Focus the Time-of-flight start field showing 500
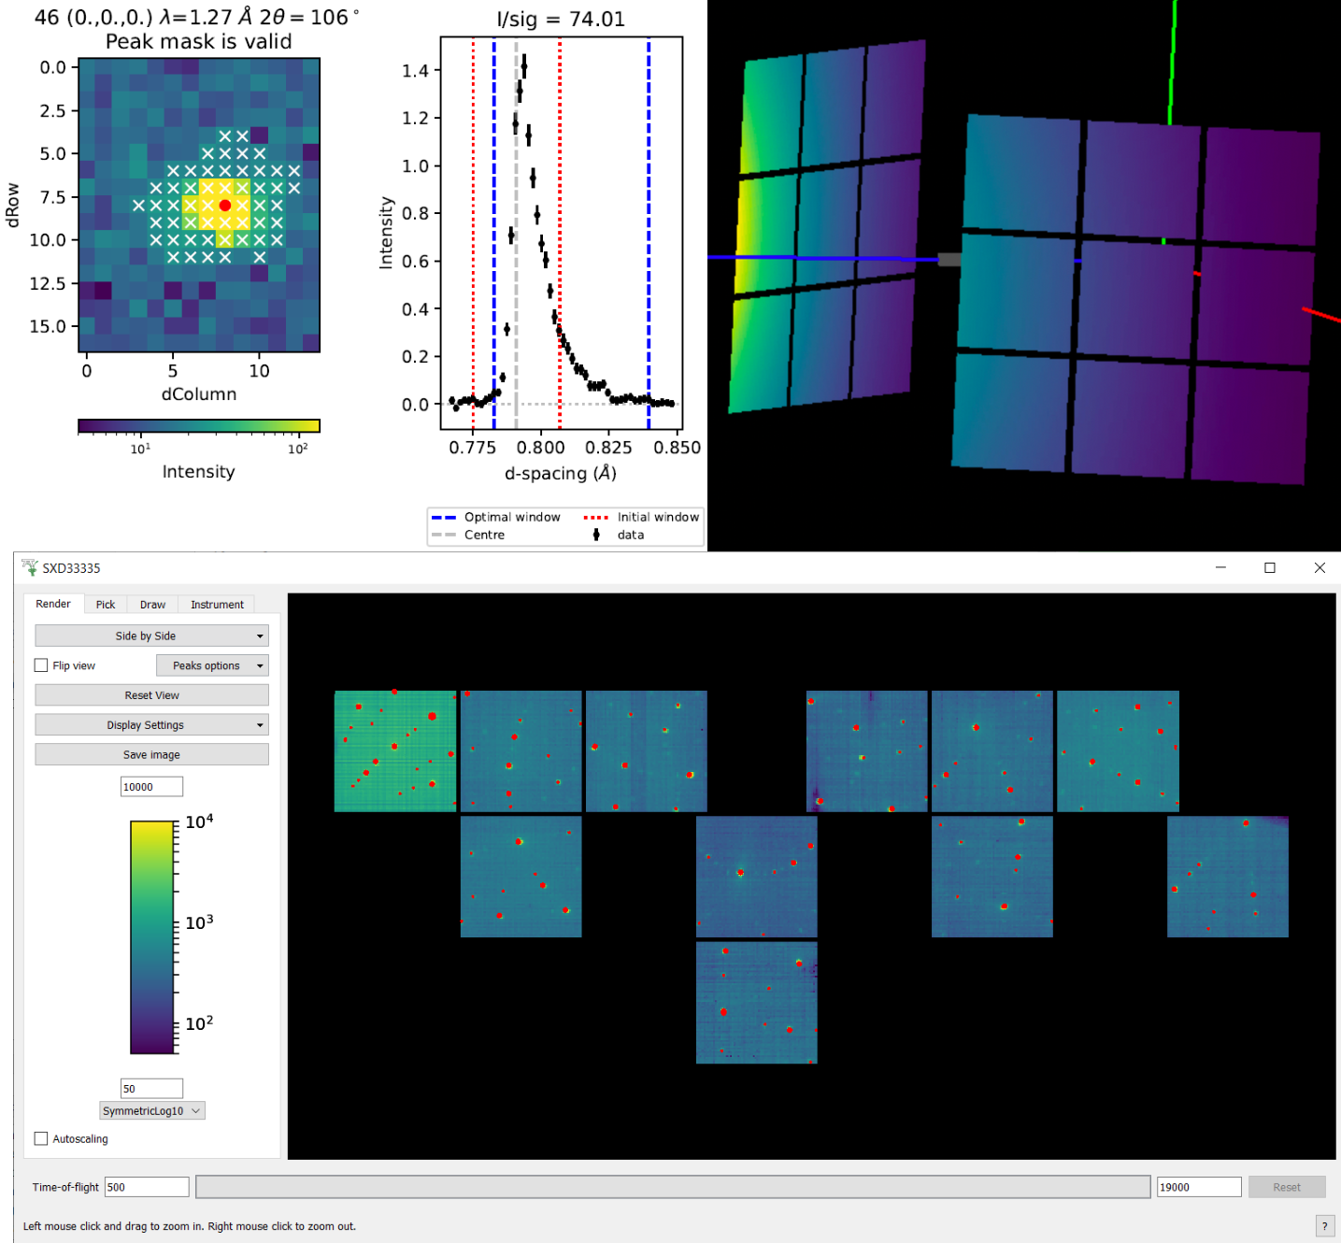This screenshot has width=1341, height=1243. pyautogui.click(x=147, y=1187)
